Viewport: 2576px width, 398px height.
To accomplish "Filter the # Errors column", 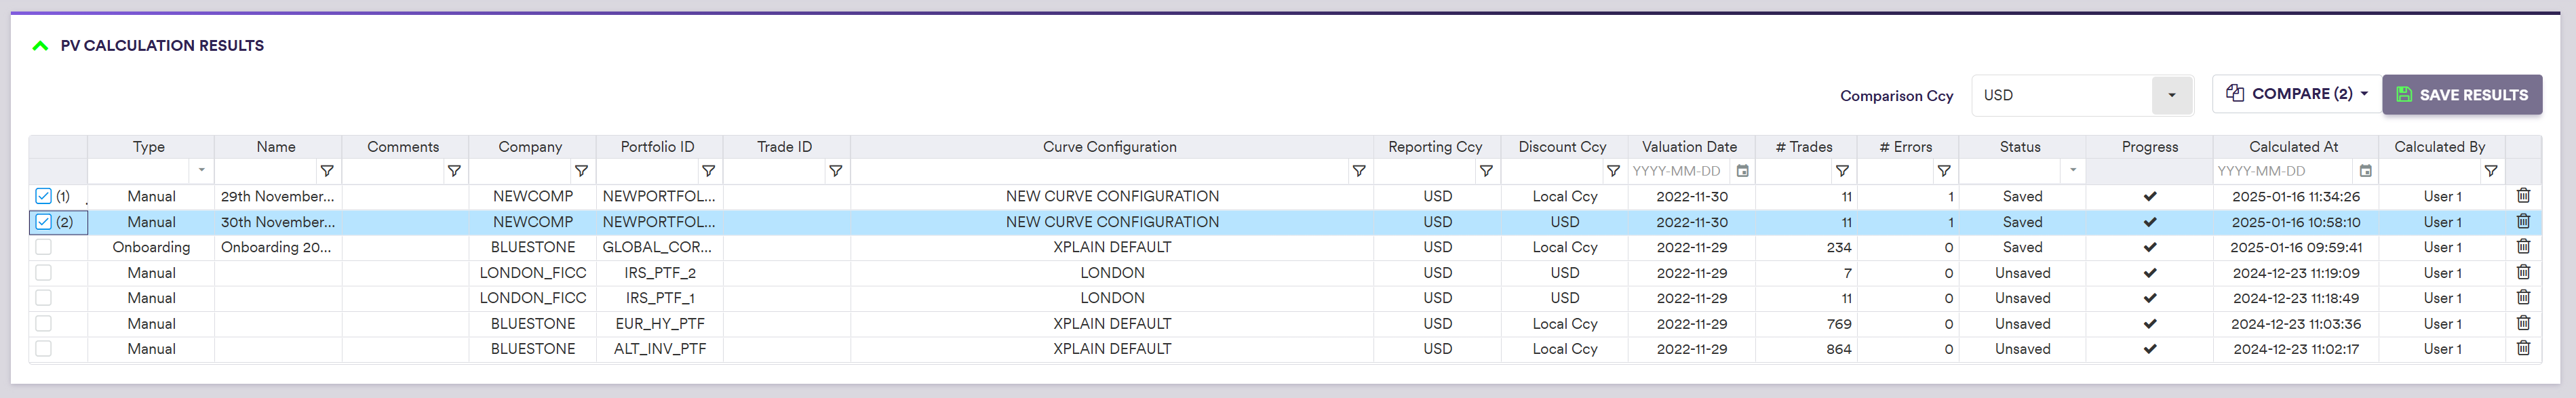I will (x=1943, y=171).
